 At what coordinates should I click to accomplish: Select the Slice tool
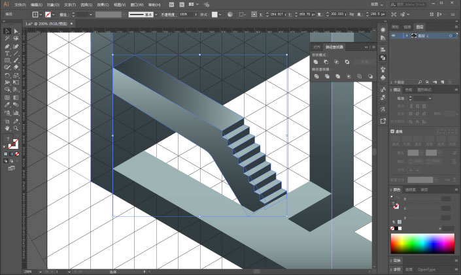point(16,121)
